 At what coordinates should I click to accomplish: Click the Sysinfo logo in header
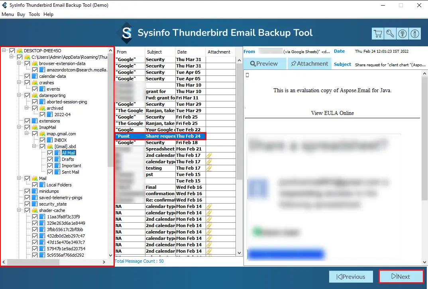click(x=127, y=33)
